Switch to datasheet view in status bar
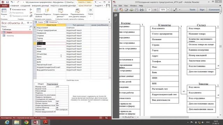This screenshot has height=125, width=223. click(101, 118)
